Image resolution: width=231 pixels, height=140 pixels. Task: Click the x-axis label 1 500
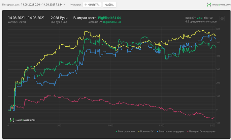[161, 126]
